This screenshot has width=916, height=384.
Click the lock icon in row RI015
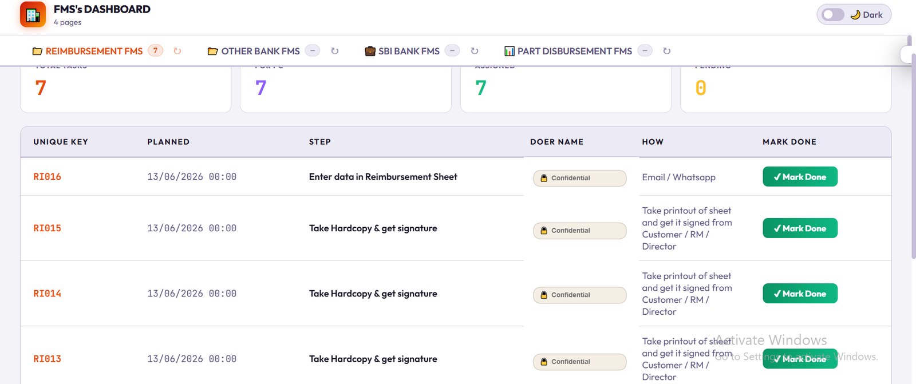pyautogui.click(x=544, y=231)
